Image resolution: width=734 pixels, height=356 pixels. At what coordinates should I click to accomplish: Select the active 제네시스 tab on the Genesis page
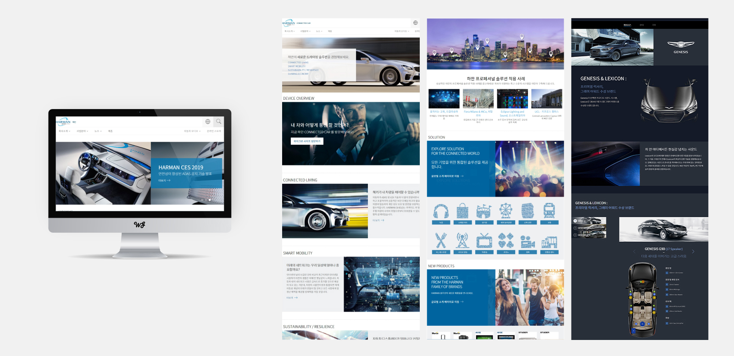point(627,25)
